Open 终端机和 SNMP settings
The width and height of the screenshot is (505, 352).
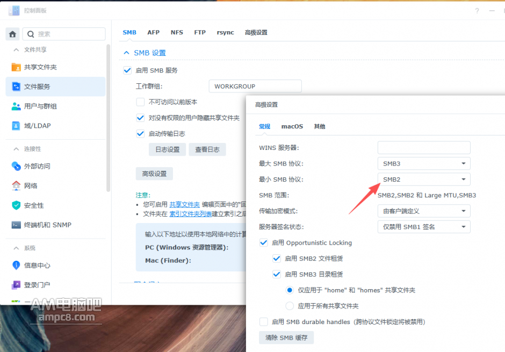[48, 225]
